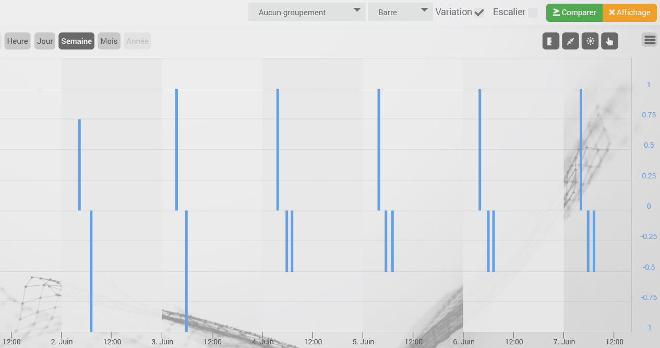Viewport: 660px width, 348px height.
Task: Click the compress arrows icon button
Action: point(570,41)
